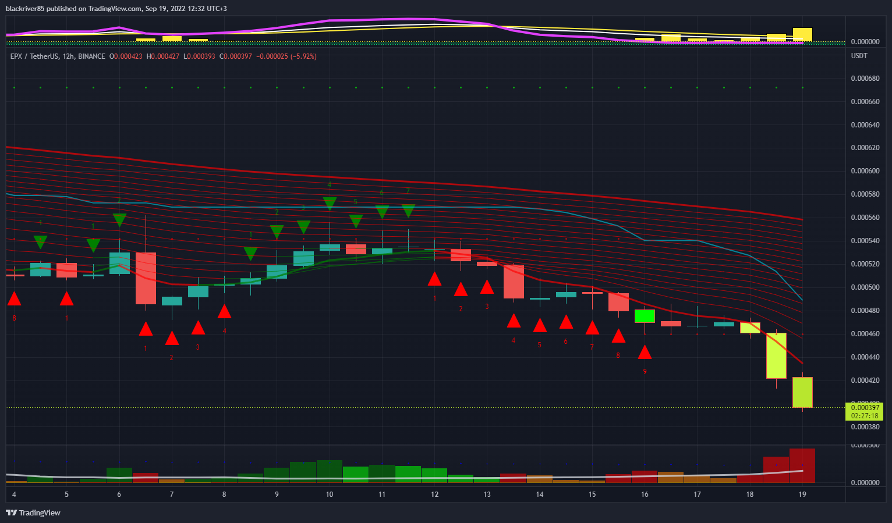Click the green down-triangle marker numbered 6
This screenshot has width=892, height=523.
(x=382, y=212)
